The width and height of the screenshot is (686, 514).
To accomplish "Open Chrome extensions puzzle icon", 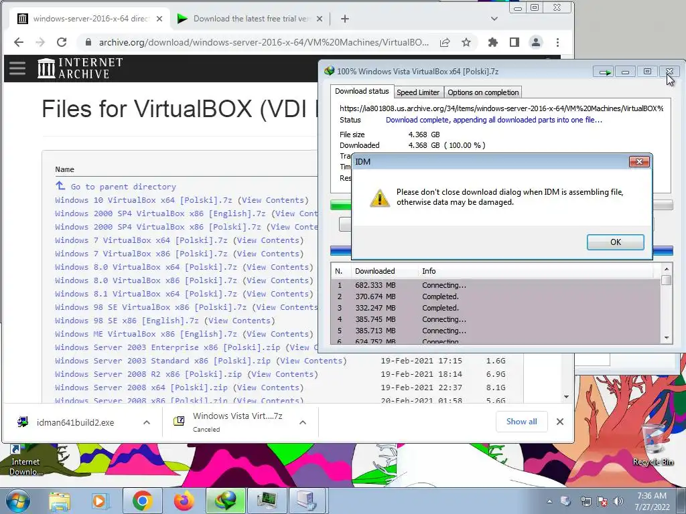I will point(492,42).
